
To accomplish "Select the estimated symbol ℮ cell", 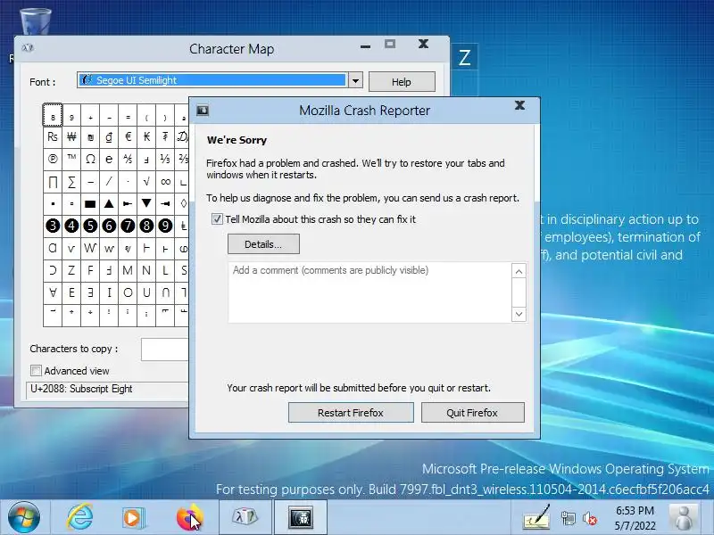I will (x=109, y=160).
